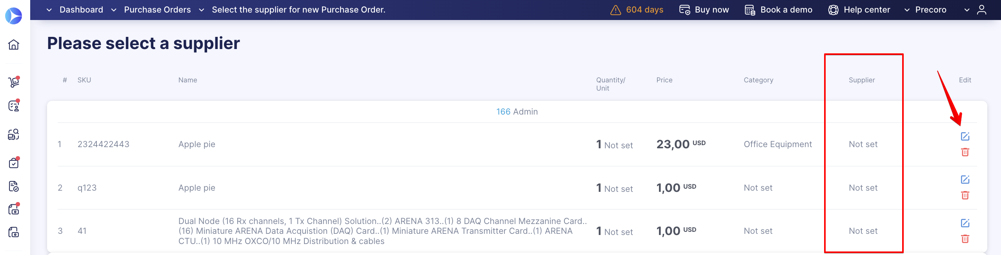Image resolution: width=1001 pixels, height=255 pixels.
Task: Open the shopping cart sidebar icon
Action: [14, 82]
